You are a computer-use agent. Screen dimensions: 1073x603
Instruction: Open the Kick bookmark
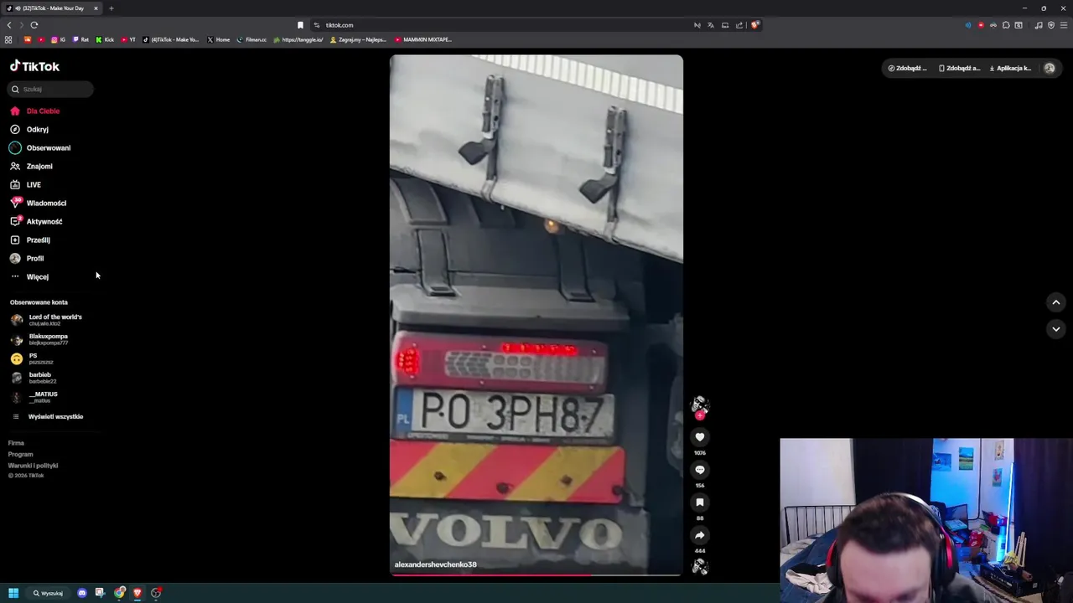105,39
